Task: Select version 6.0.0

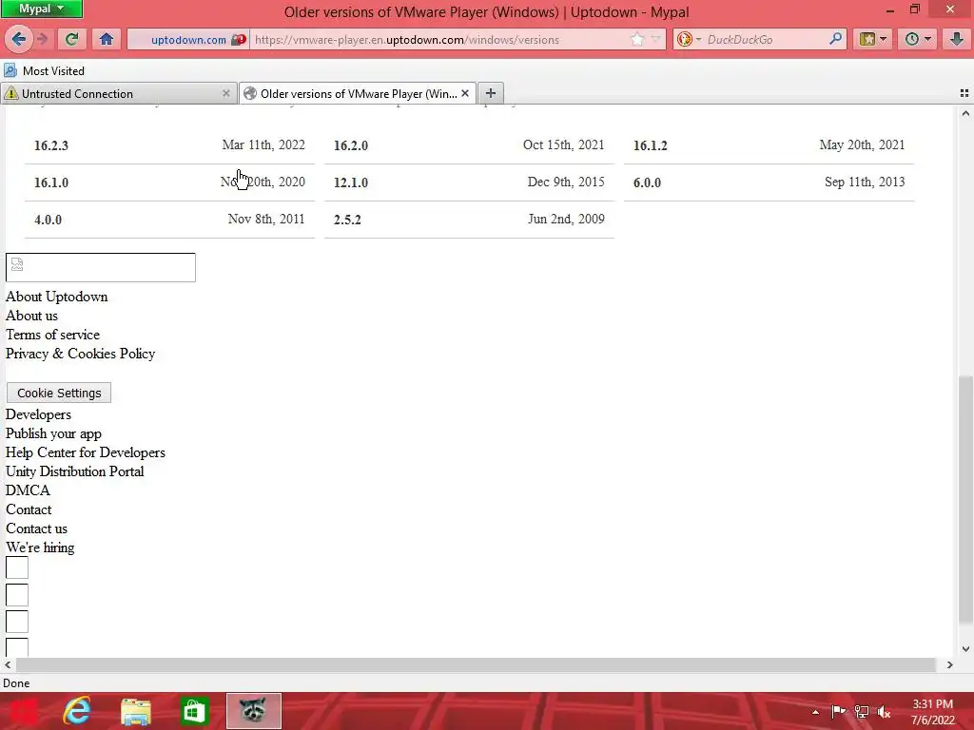Action: [x=647, y=182]
